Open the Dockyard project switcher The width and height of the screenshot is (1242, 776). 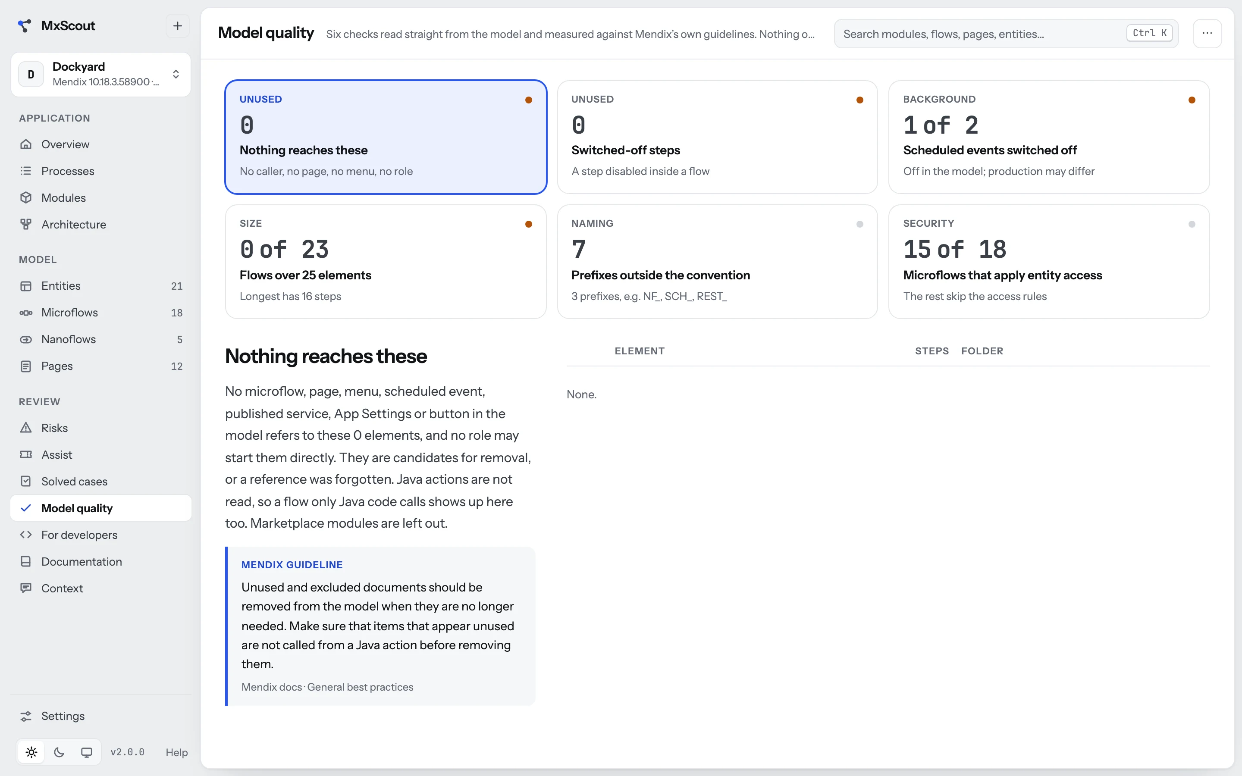coord(100,75)
